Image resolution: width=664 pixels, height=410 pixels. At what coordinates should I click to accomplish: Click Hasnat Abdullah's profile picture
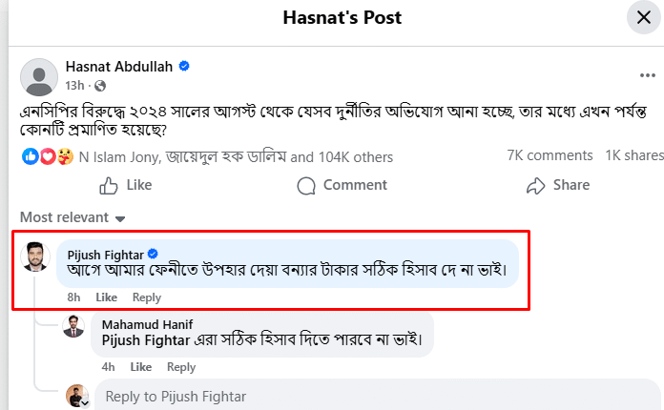click(x=39, y=76)
